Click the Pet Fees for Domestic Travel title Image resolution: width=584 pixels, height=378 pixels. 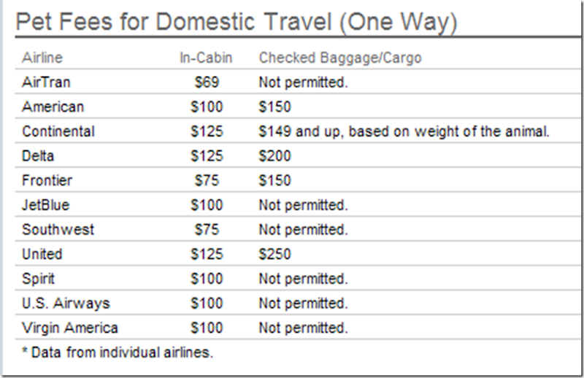pos(237,23)
